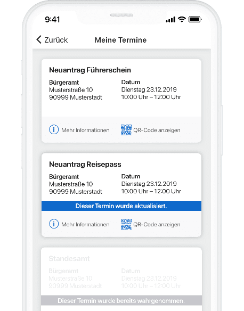Tap the battery icon in status bar
This screenshot has width=244, height=311.
click(195, 19)
